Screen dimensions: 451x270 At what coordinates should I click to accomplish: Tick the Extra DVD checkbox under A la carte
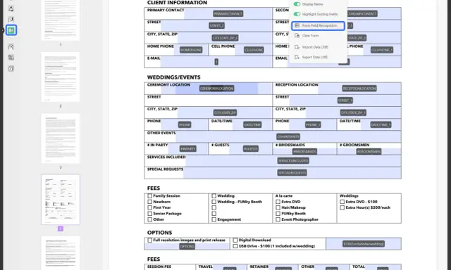point(278,202)
